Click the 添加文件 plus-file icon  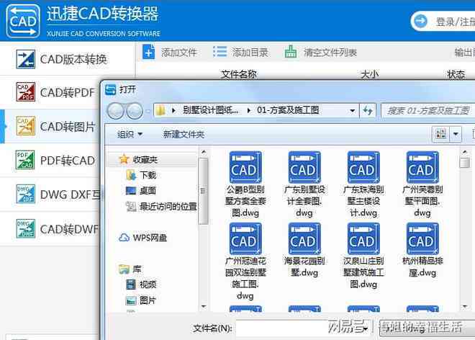(148, 52)
